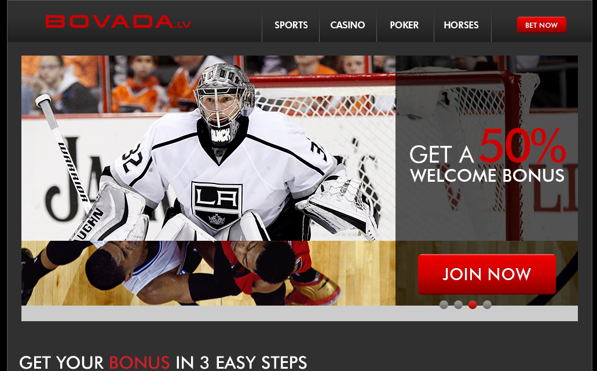The height and width of the screenshot is (371, 597).
Task: Select the active red carousel dot
Action: [473, 305]
